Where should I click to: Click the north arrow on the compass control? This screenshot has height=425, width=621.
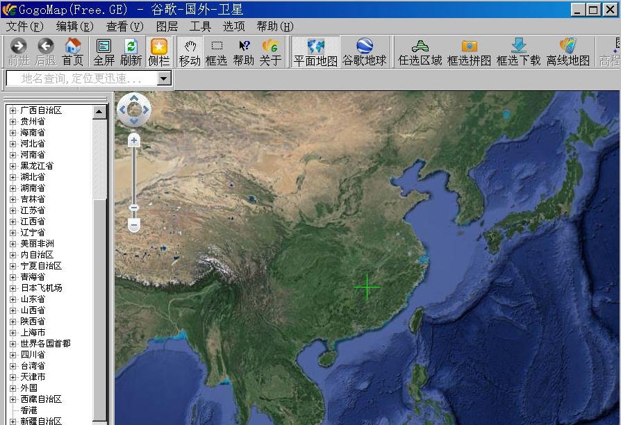point(133,99)
